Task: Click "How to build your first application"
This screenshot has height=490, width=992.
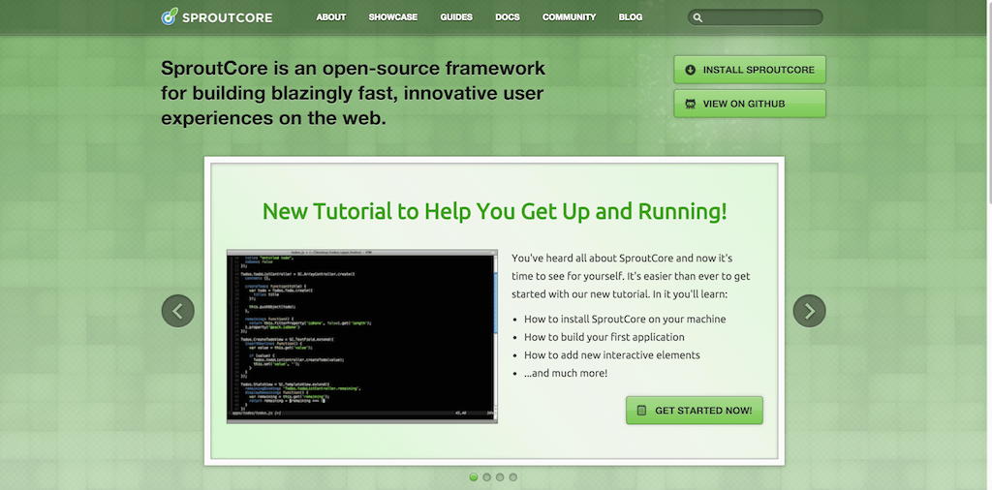Action: pyautogui.click(x=604, y=337)
